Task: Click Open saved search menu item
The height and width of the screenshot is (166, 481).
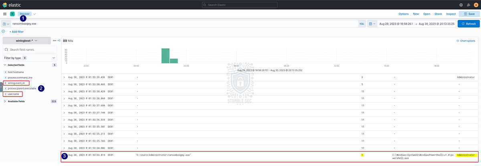Action: coord(427,14)
